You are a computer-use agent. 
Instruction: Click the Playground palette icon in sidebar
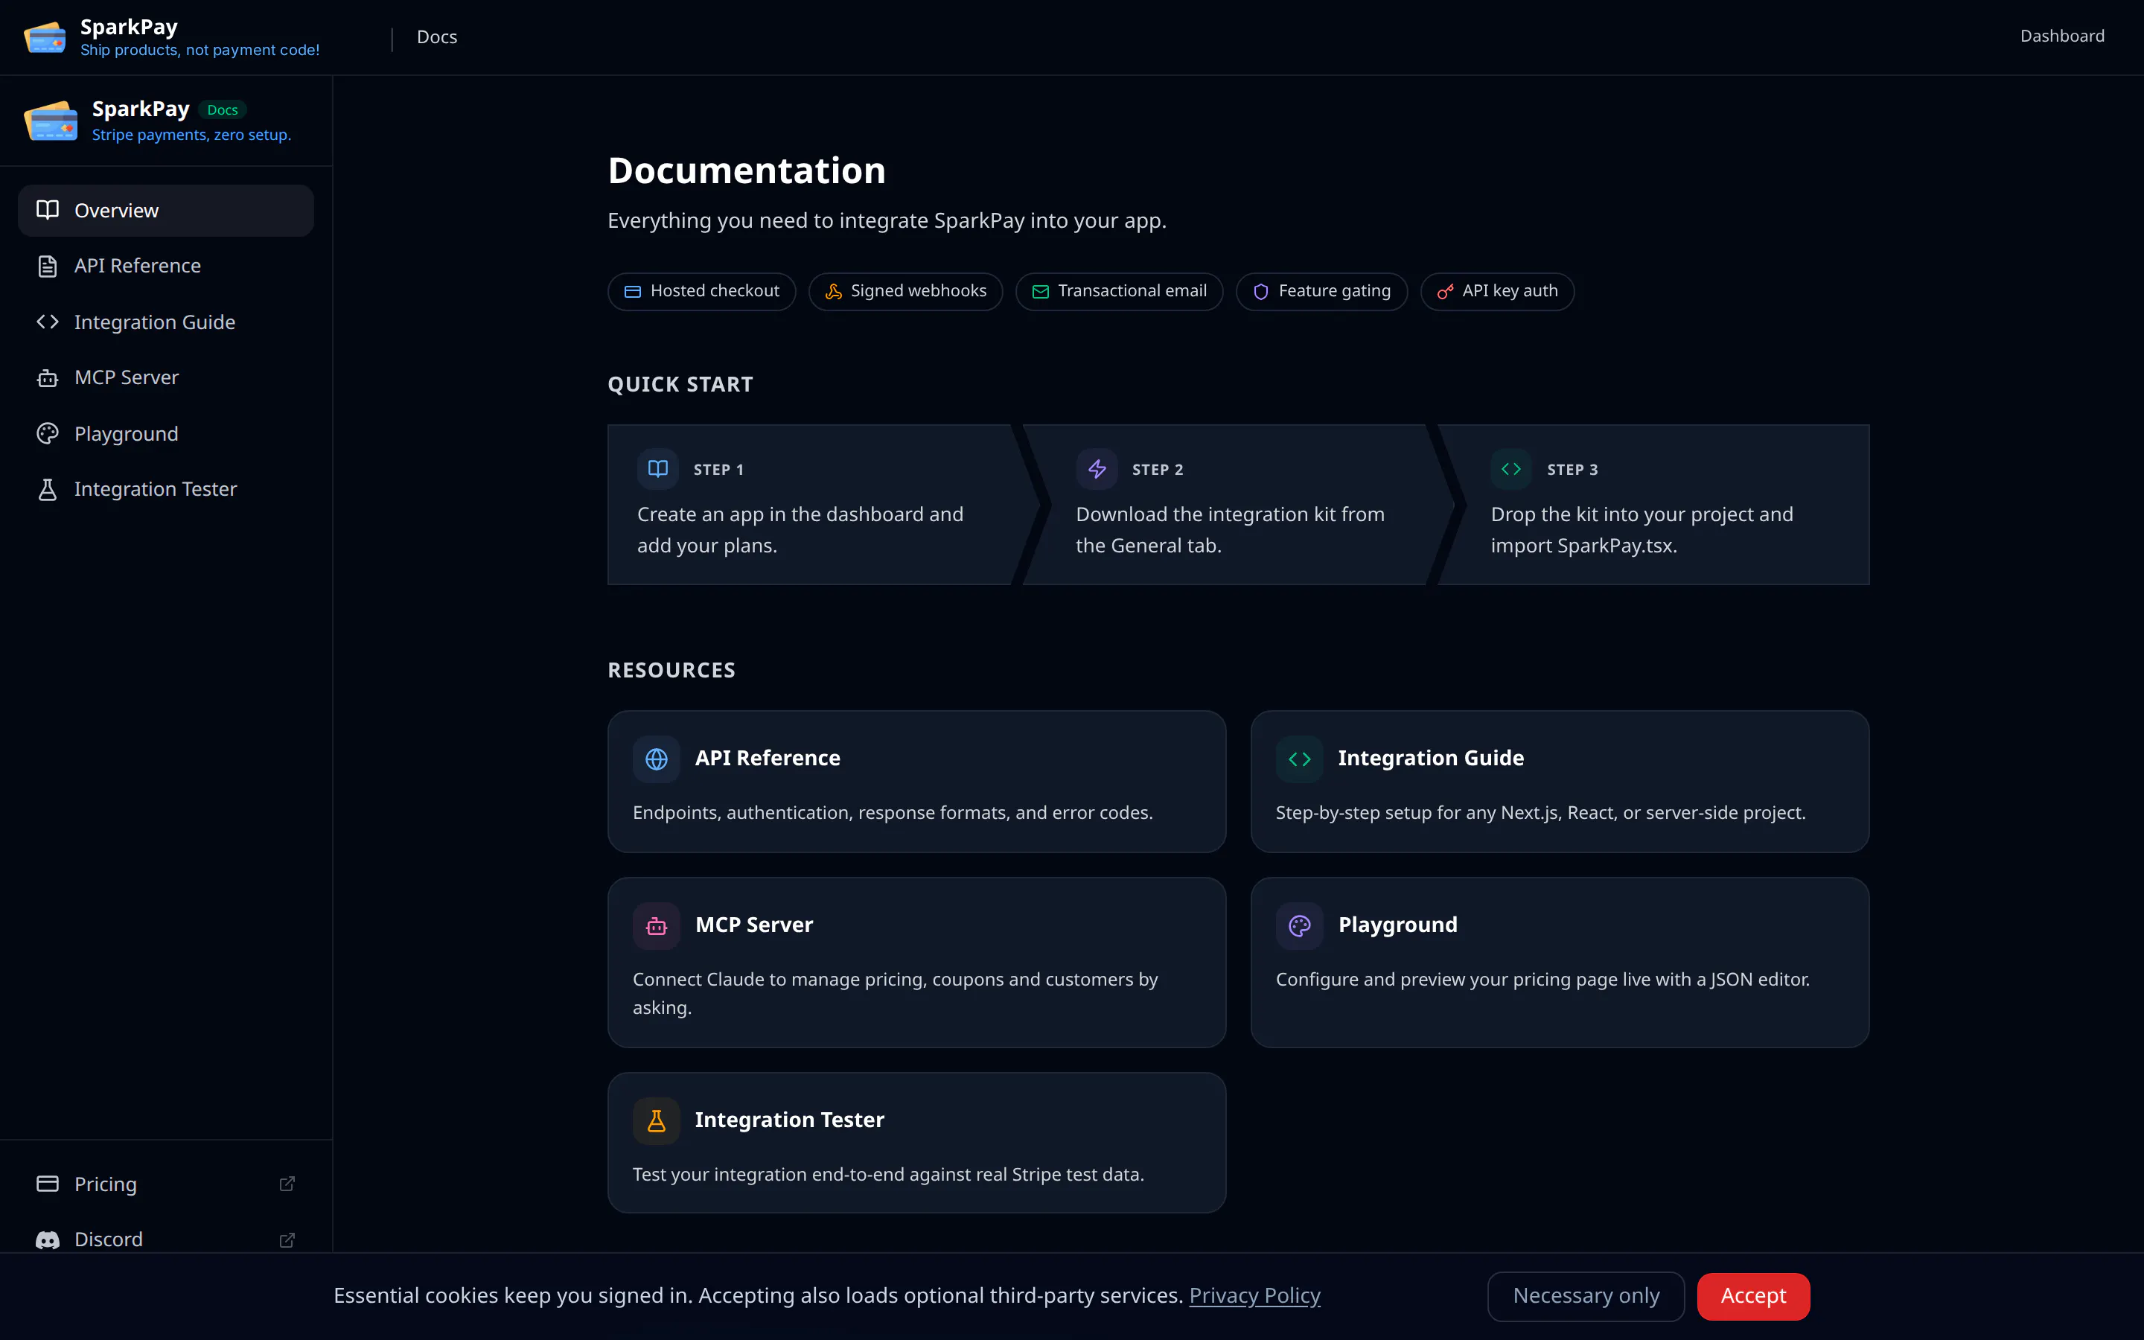[48, 433]
